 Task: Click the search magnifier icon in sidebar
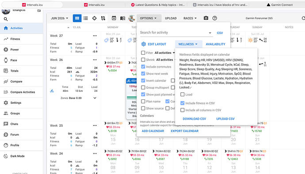click(6, 19)
